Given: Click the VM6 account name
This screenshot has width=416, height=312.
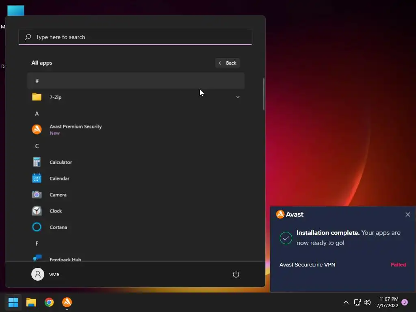Looking at the screenshot, I should tap(54, 275).
